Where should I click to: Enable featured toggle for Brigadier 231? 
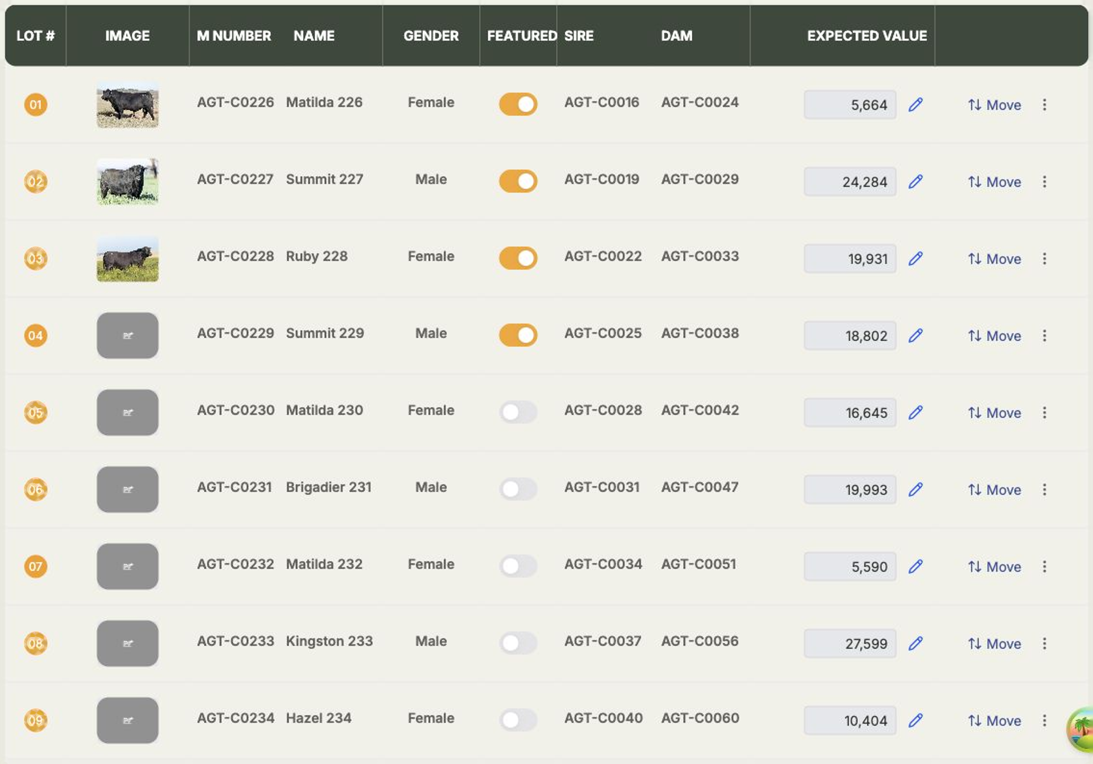[x=518, y=489]
